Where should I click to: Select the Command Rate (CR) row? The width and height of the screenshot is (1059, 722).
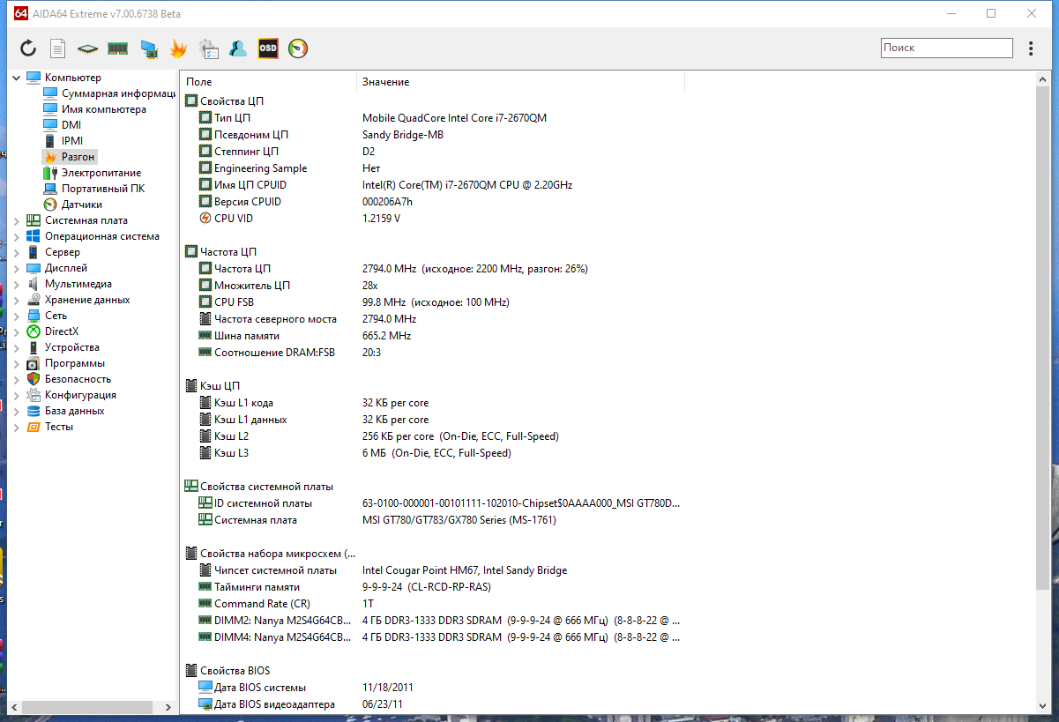(432, 604)
